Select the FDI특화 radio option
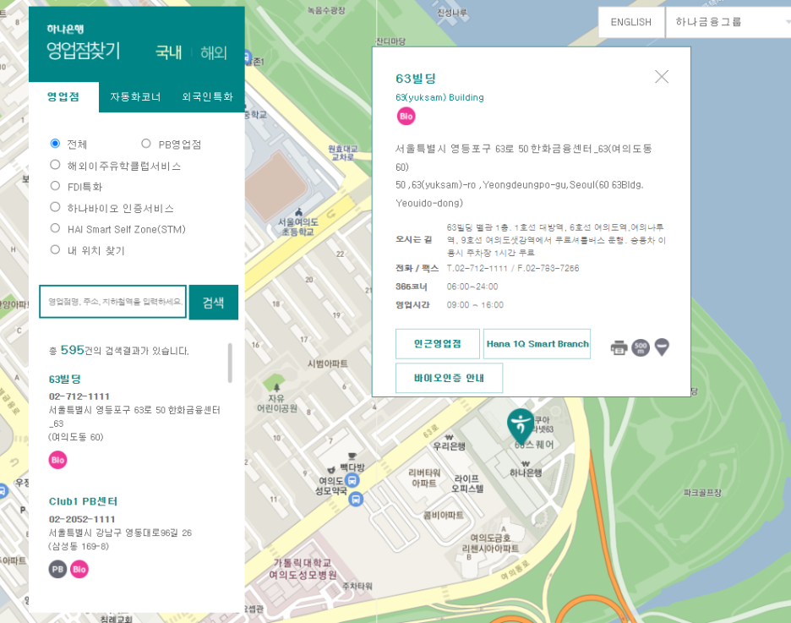791x623 pixels. click(x=55, y=186)
